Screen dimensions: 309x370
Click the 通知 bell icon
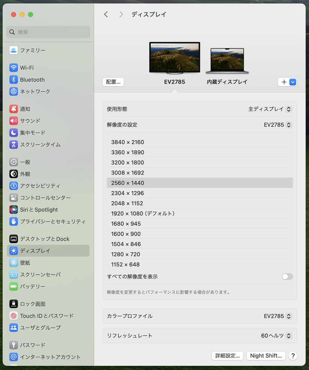click(x=14, y=109)
